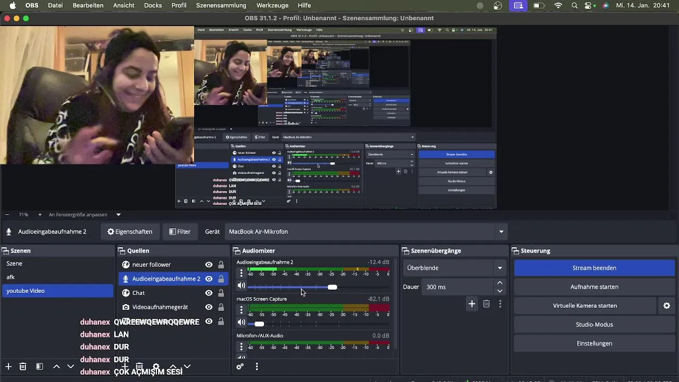Click Stream beenden button
This screenshot has width=679, height=382.
click(x=594, y=268)
